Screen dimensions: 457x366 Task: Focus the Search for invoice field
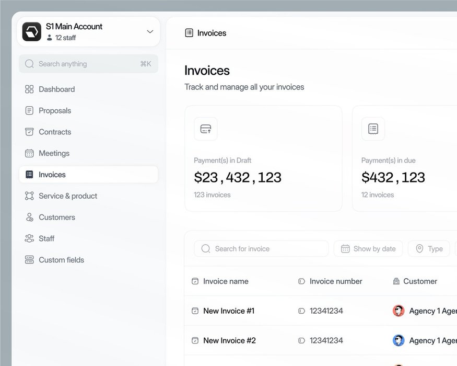(x=261, y=249)
